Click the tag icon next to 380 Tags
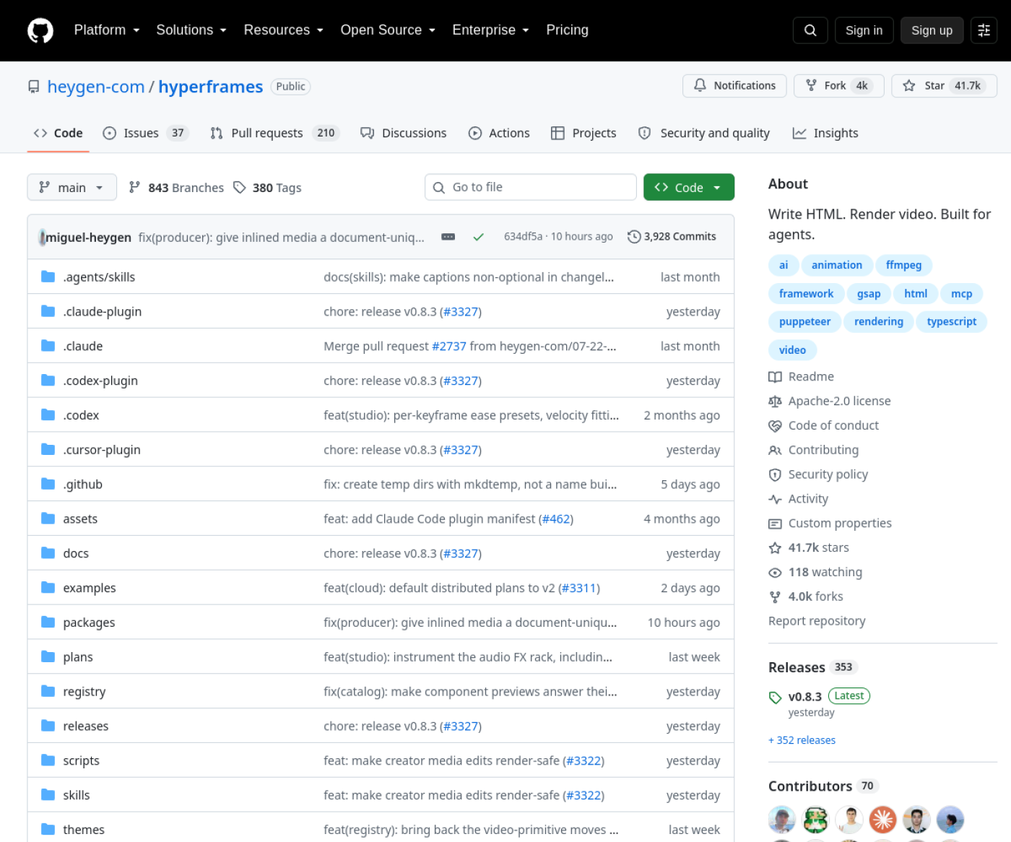The height and width of the screenshot is (842, 1011). click(x=240, y=187)
